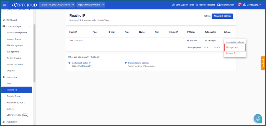Click the Refresh button
Screen dimensions: 266x126
(x=207, y=16)
